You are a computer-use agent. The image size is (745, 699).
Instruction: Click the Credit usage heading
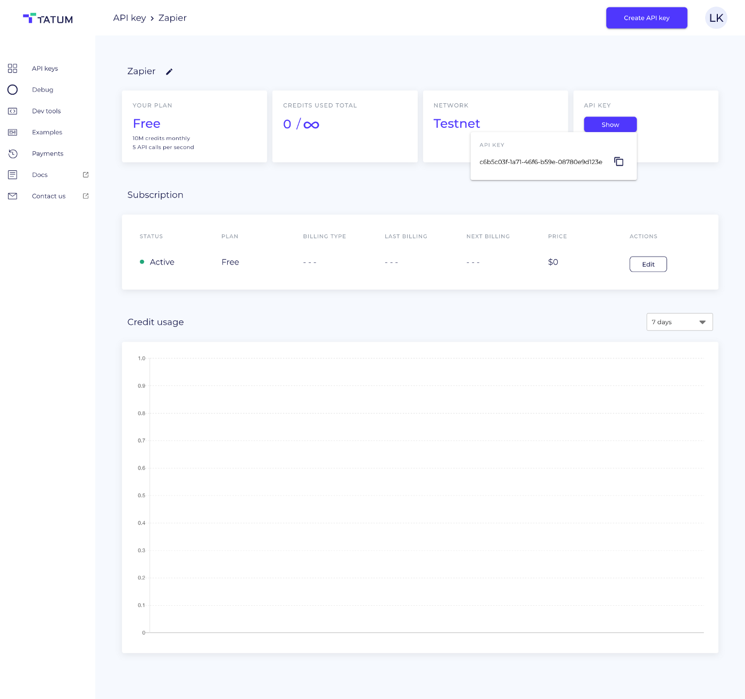155,322
